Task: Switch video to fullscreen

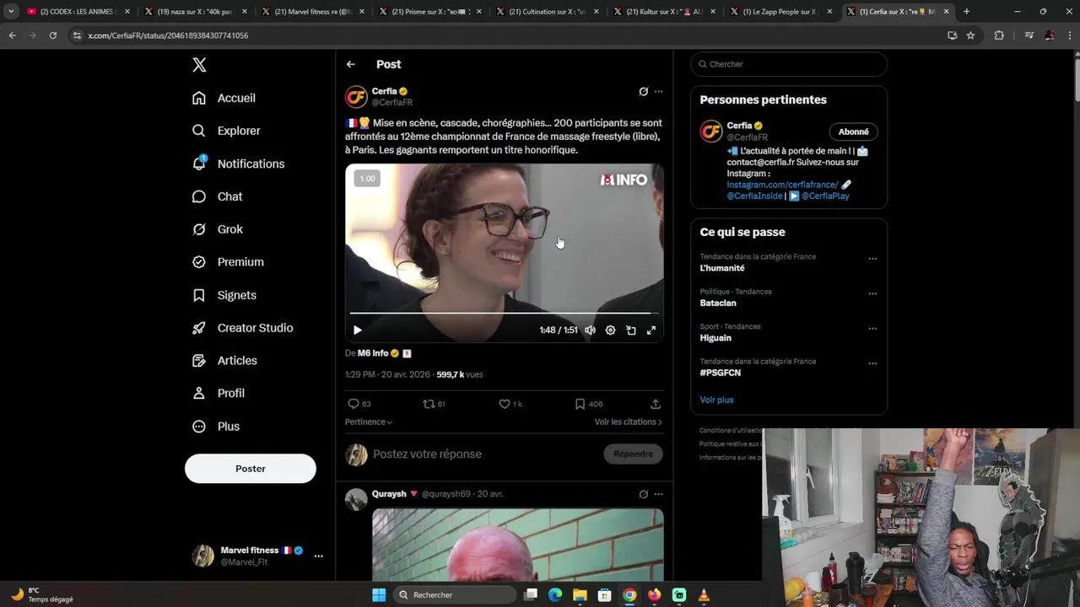Action: tap(651, 330)
